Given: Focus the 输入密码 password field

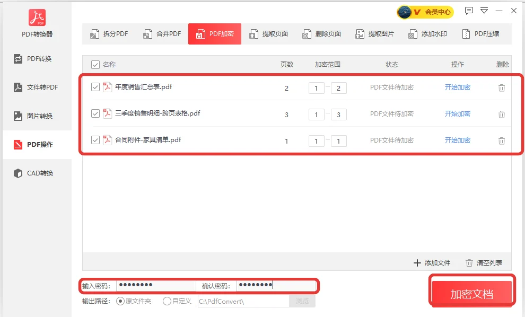Looking at the screenshot, I should [x=156, y=286].
